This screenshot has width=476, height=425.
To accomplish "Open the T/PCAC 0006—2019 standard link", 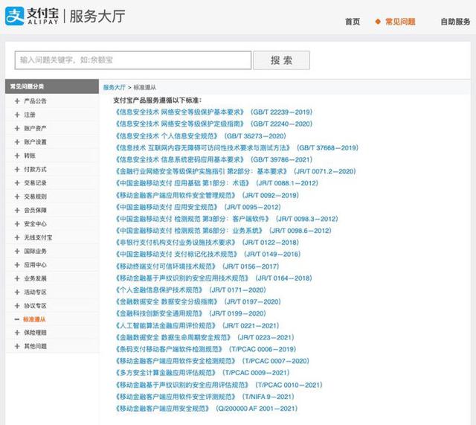I will click(205, 349).
